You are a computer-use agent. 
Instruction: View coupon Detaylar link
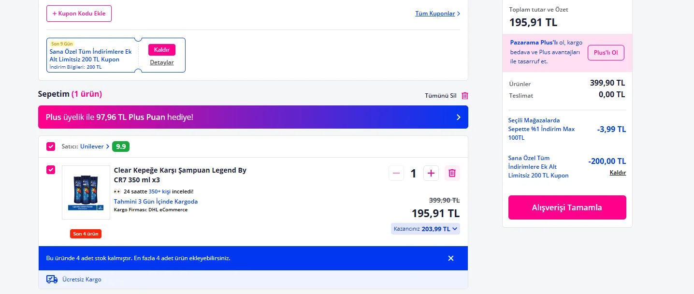pyautogui.click(x=162, y=62)
